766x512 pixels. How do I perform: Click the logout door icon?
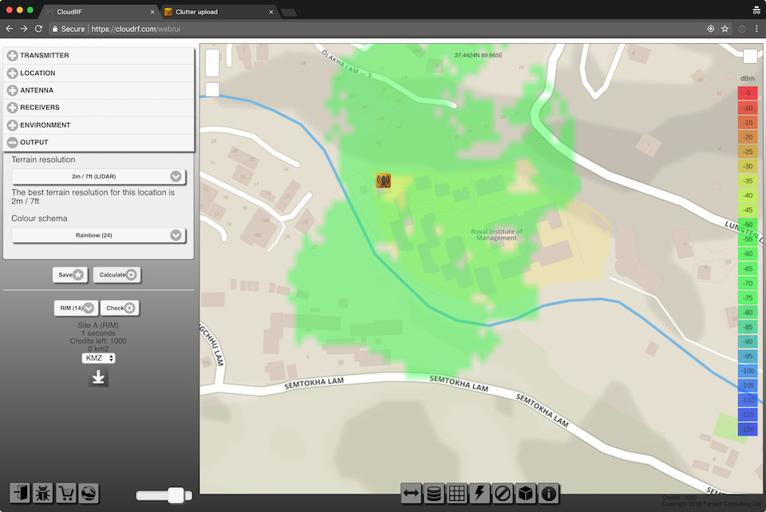point(20,493)
